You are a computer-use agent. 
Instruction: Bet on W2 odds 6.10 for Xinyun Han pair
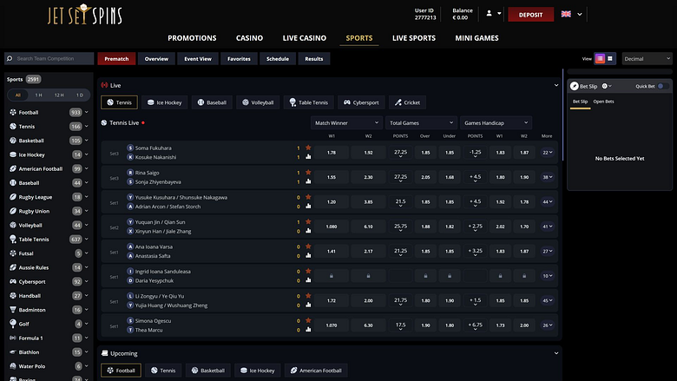368,227
